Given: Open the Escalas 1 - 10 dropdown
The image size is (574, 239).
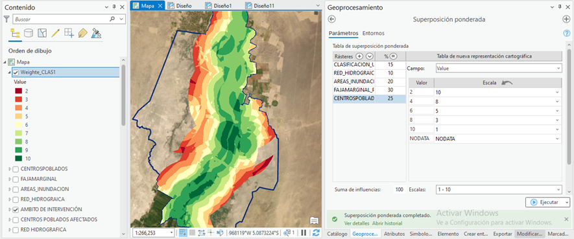Looking at the screenshot, I should click(499, 190).
